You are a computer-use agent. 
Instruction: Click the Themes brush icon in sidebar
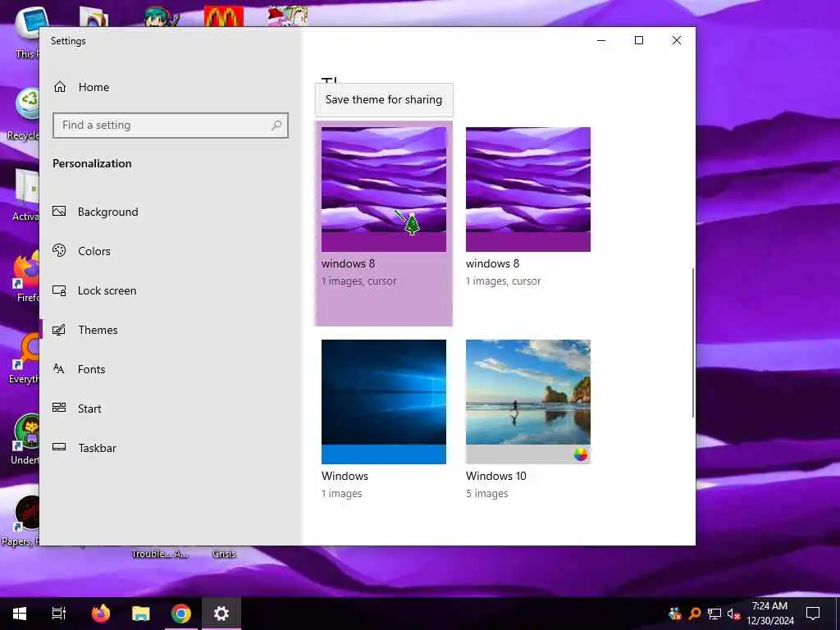click(x=59, y=330)
